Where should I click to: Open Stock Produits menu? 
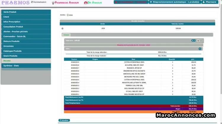tap(26, 56)
